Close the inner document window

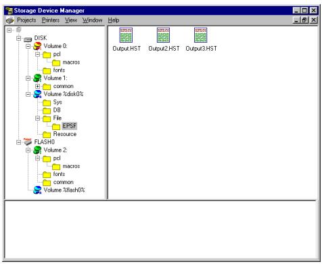tap(313, 20)
